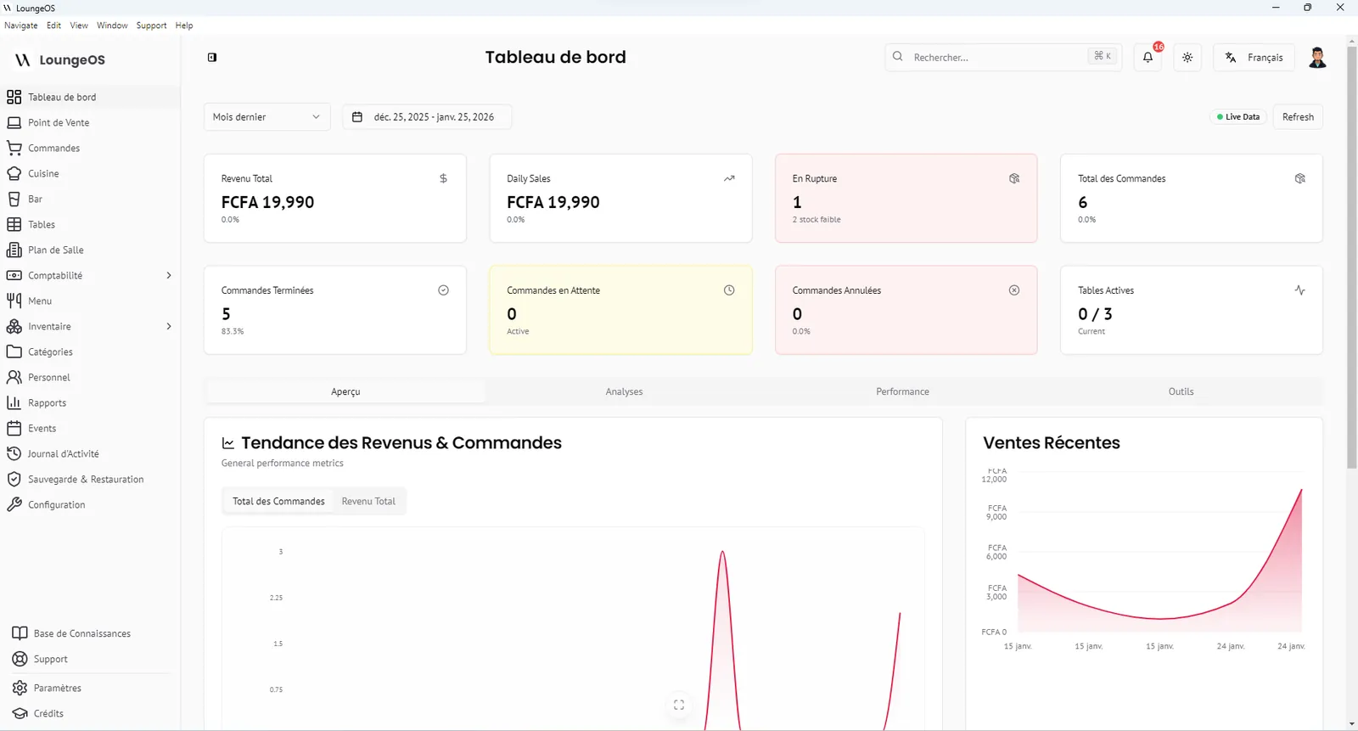Open Events calendar icon in sidebar
Viewport: 1358px width, 731px height.
(14, 428)
